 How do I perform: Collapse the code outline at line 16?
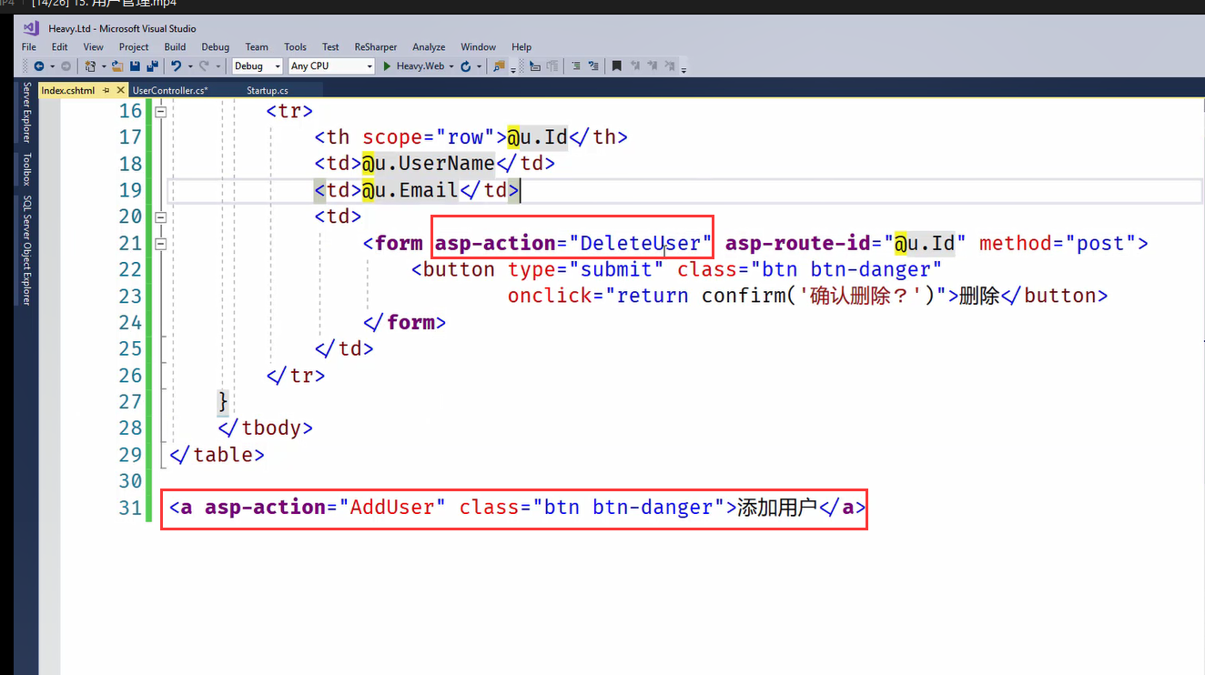tap(161, 111)
